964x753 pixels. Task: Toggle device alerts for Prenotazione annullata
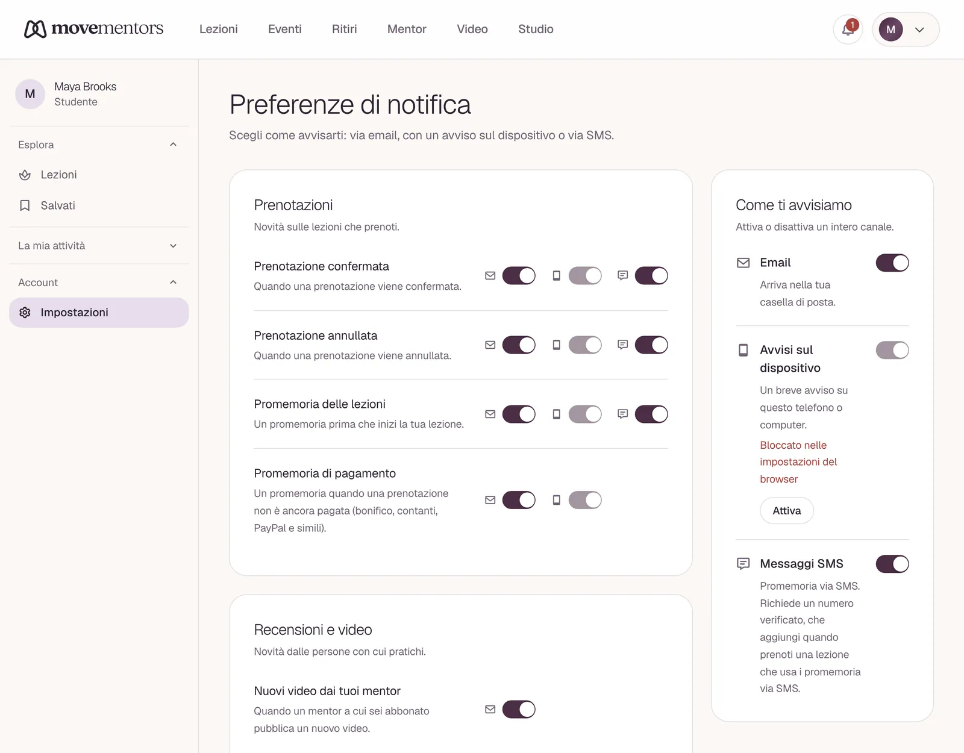[x=585, y=345]
